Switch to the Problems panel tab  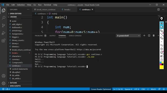click(40, 36)
